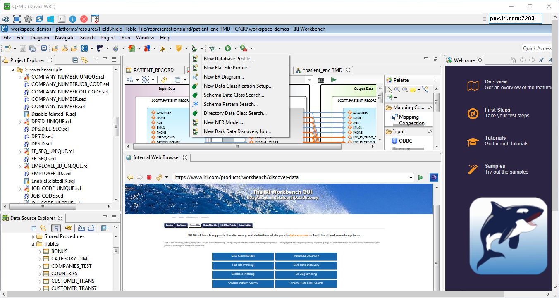Viewport: 559px width, 298px height.
Task: Click Collapse All in Project Explorer
Action: click(75, 60)
